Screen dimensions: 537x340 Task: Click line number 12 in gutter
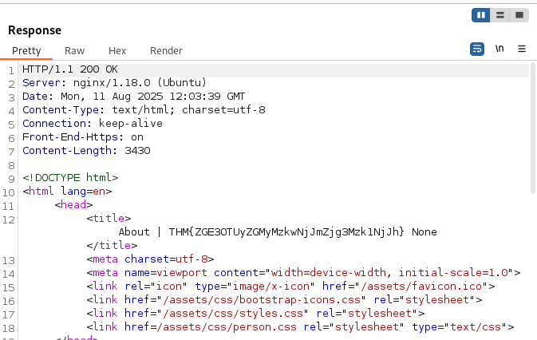(x=9, y=219)
